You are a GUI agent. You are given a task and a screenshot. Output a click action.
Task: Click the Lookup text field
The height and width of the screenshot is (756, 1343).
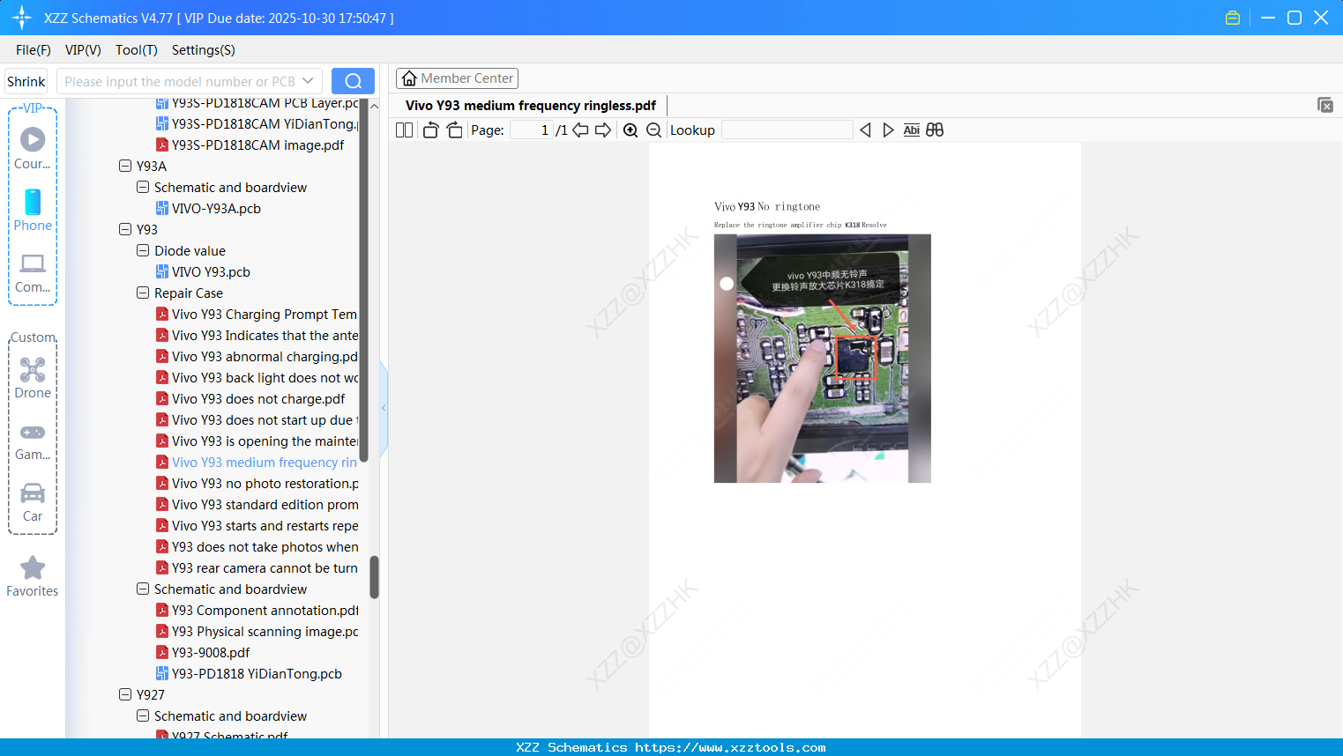787,130
